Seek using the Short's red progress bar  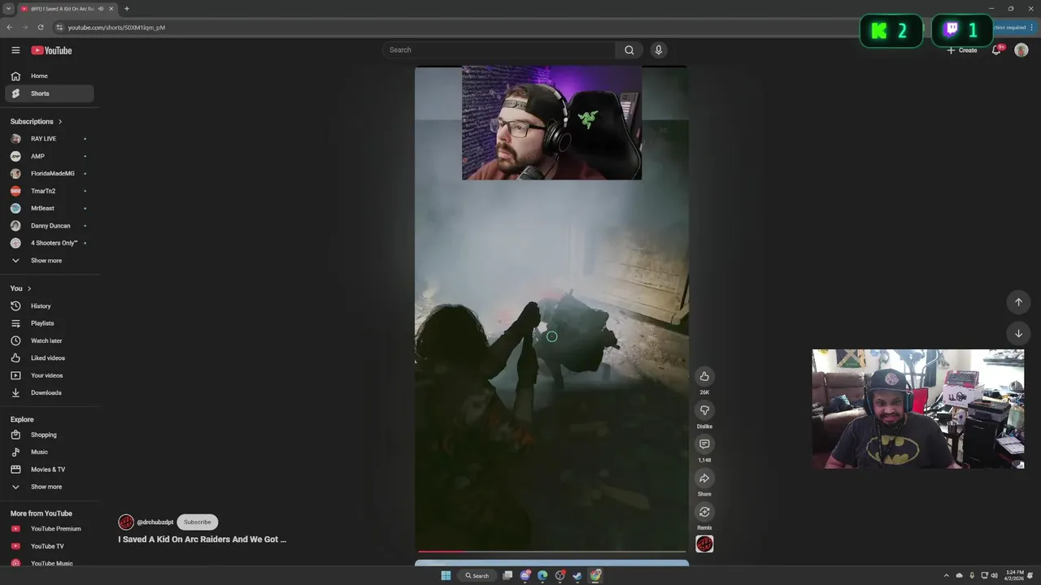(551, 552)
